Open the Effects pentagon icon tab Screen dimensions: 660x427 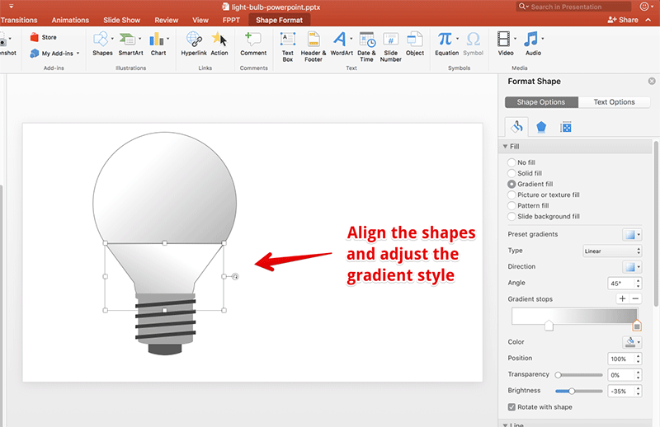pyautogui.click(x=541, y=127)
